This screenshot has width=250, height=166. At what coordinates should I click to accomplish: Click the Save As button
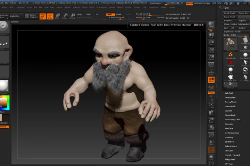244,13
